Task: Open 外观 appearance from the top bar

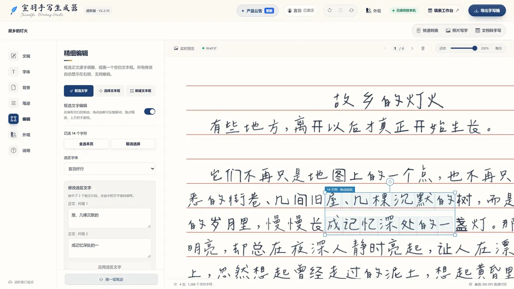Action: (x=373, y=11)
